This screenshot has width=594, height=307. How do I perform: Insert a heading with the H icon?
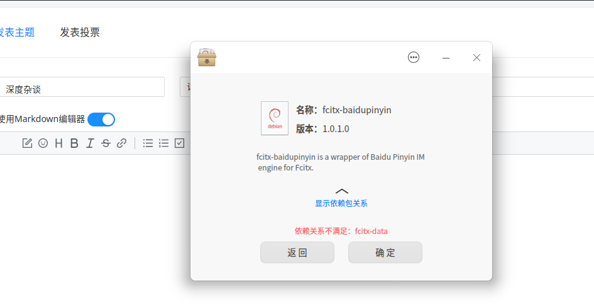(x=58, y=143)
